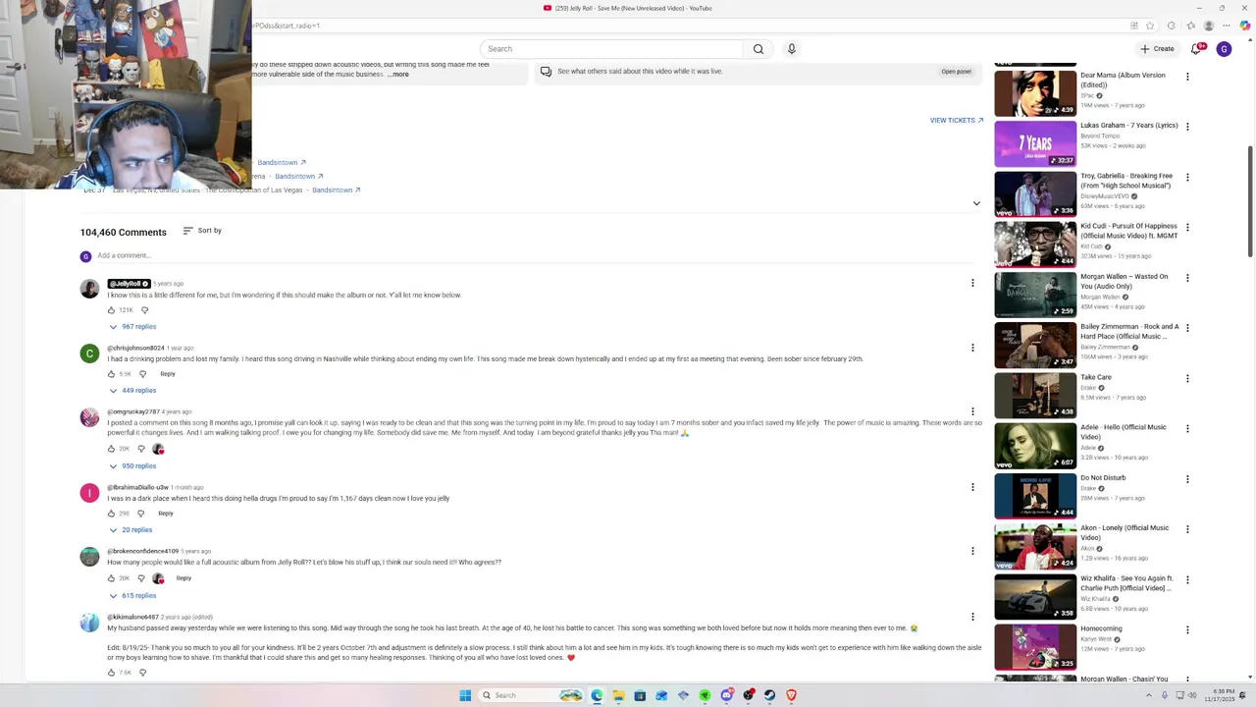The image size is (1256, 707).
Task: Open YouTube notifications bell
Action: [1196, 49]
